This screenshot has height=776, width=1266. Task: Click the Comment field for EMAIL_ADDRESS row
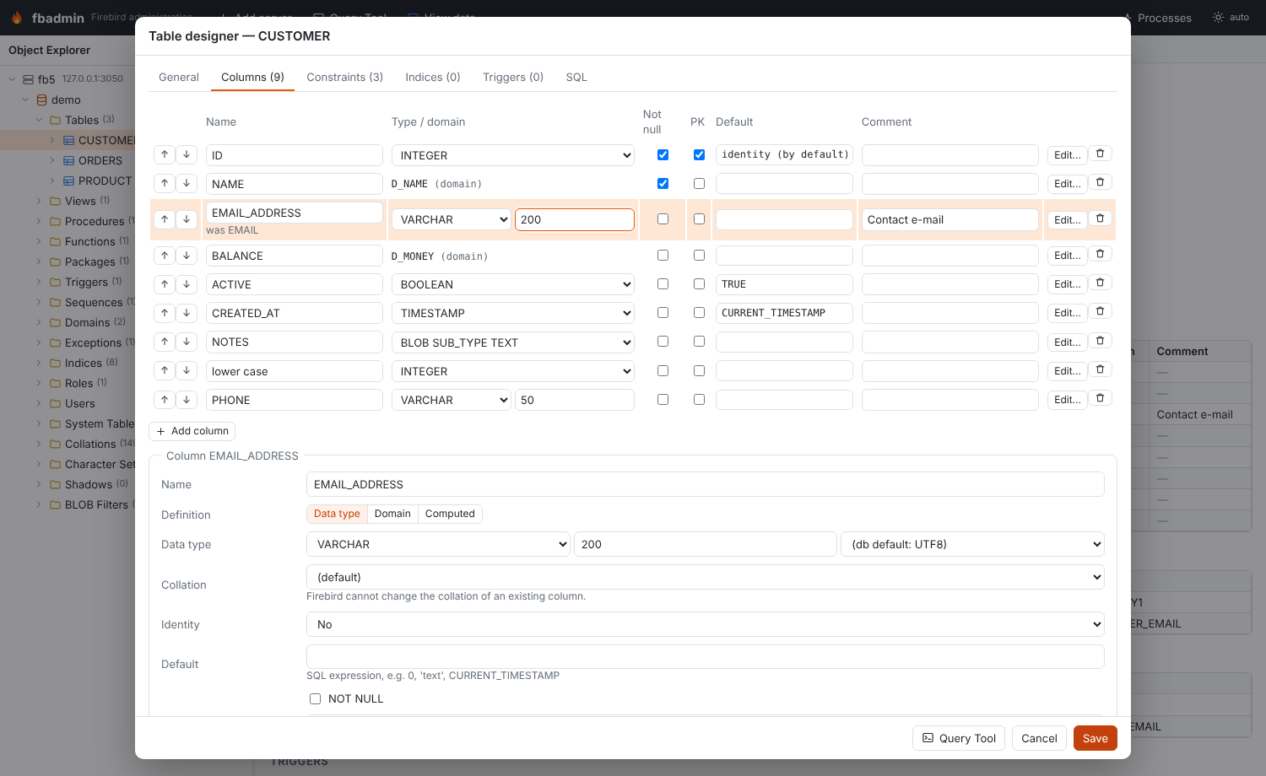(x=950, y=219)
